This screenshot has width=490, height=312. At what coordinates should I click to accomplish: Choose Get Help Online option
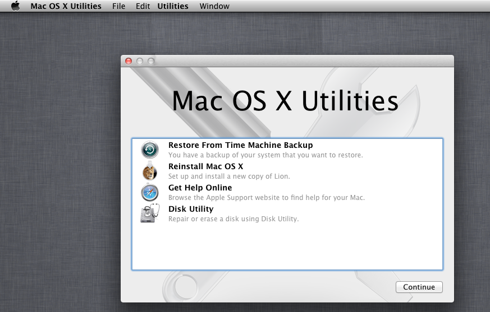coord(200,188)
